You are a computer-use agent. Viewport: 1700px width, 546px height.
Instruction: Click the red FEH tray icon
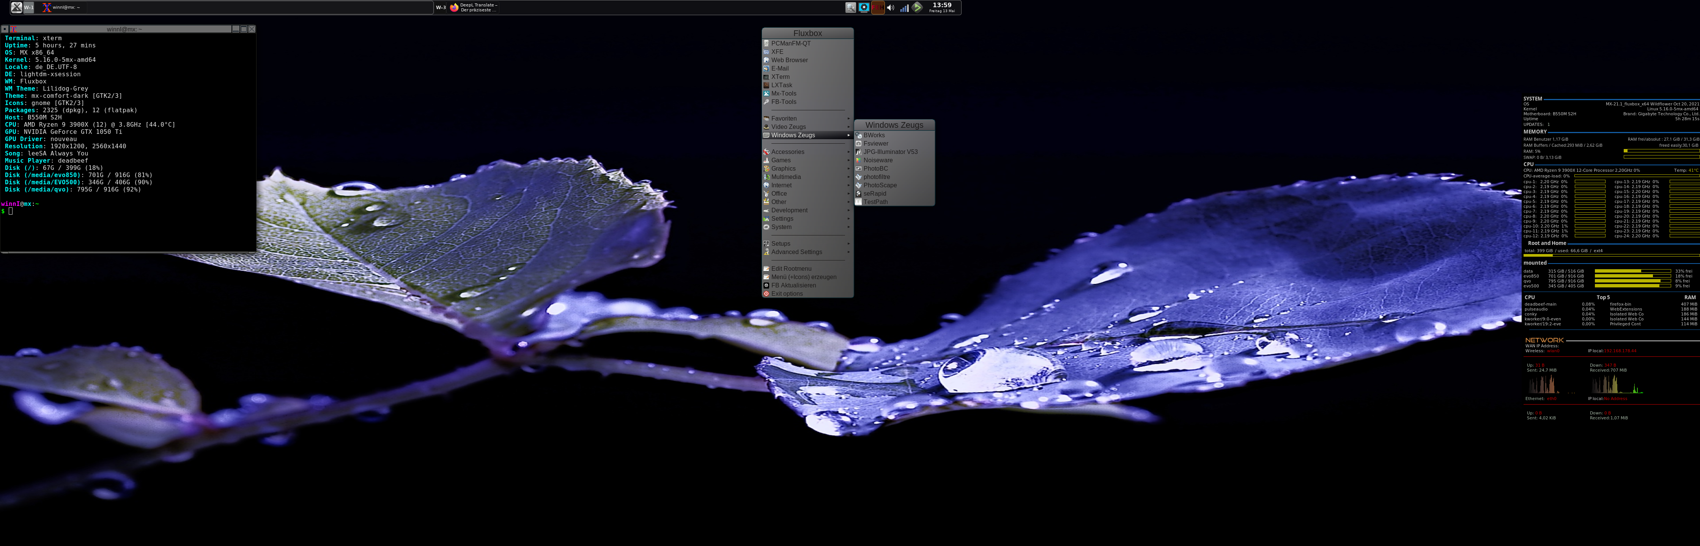click(877, 8)
